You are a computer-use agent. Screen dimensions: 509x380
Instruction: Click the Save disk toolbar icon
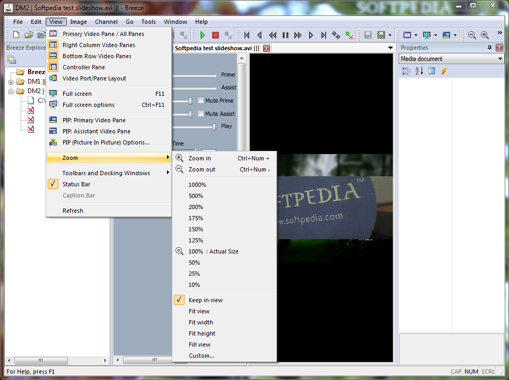pyautogui.click(x=368, y=35)
